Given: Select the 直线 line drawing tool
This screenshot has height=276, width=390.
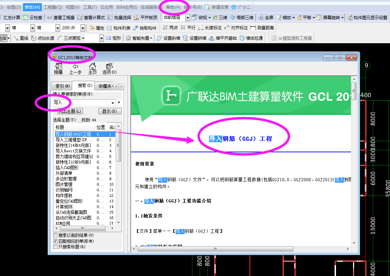Looking at the screenshot, I should 21,38.
